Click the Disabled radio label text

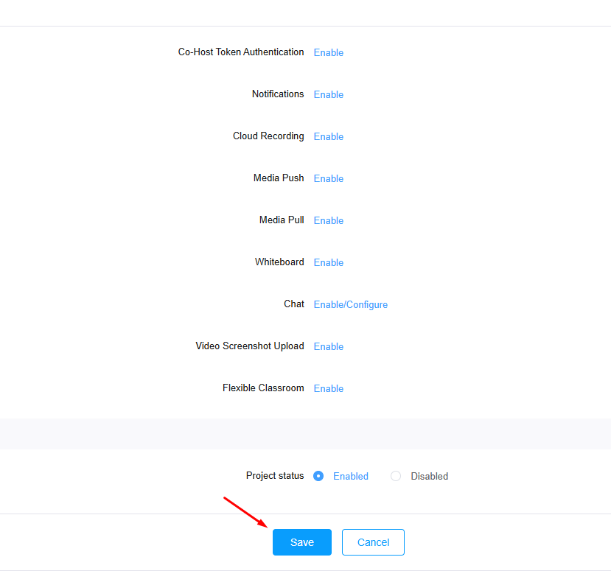[430, 477]
